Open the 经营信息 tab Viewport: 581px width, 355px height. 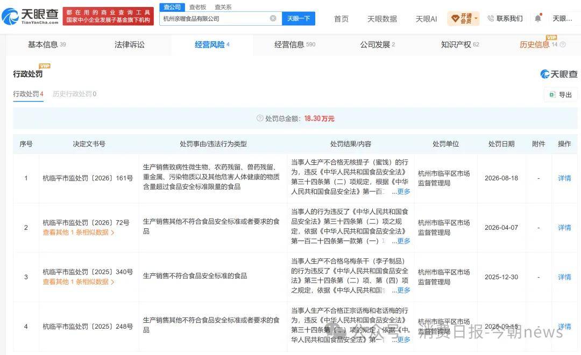pos(295,45)
